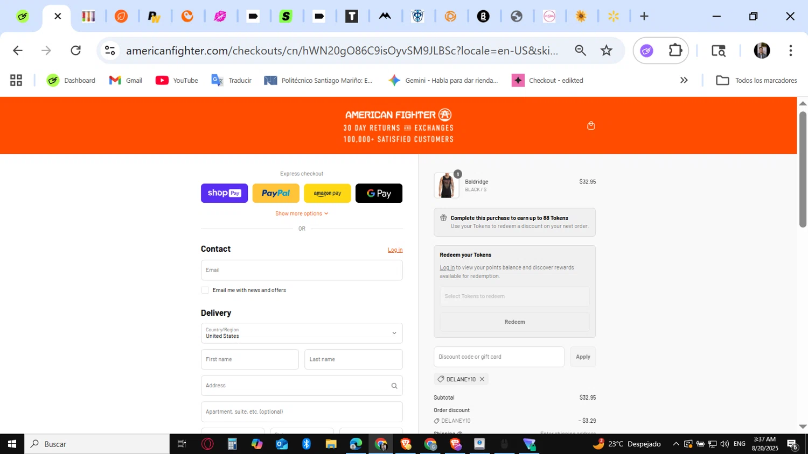Close the active checkout tab

point(58,16)
